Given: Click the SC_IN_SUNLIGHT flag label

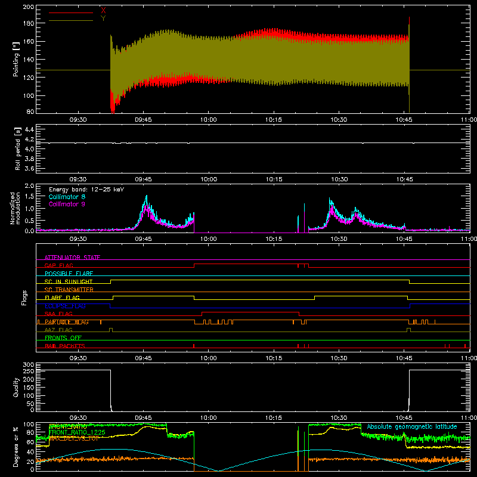Looking at the screenshot, I should (x=69, y=281).
